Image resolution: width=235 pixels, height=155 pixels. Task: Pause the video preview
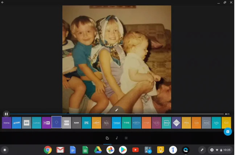6,114
